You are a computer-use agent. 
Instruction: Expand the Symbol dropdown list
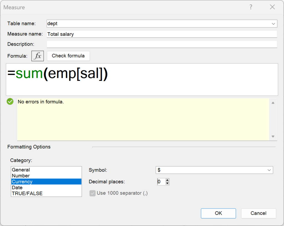pos(269,170)
